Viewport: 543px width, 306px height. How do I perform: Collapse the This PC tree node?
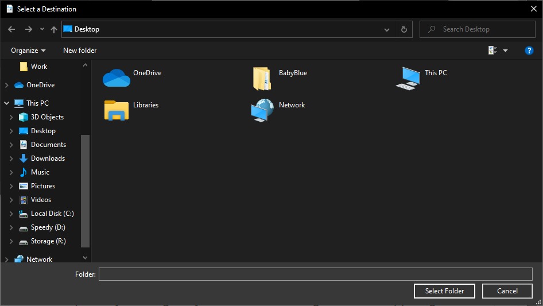click(x=7, y=103)
